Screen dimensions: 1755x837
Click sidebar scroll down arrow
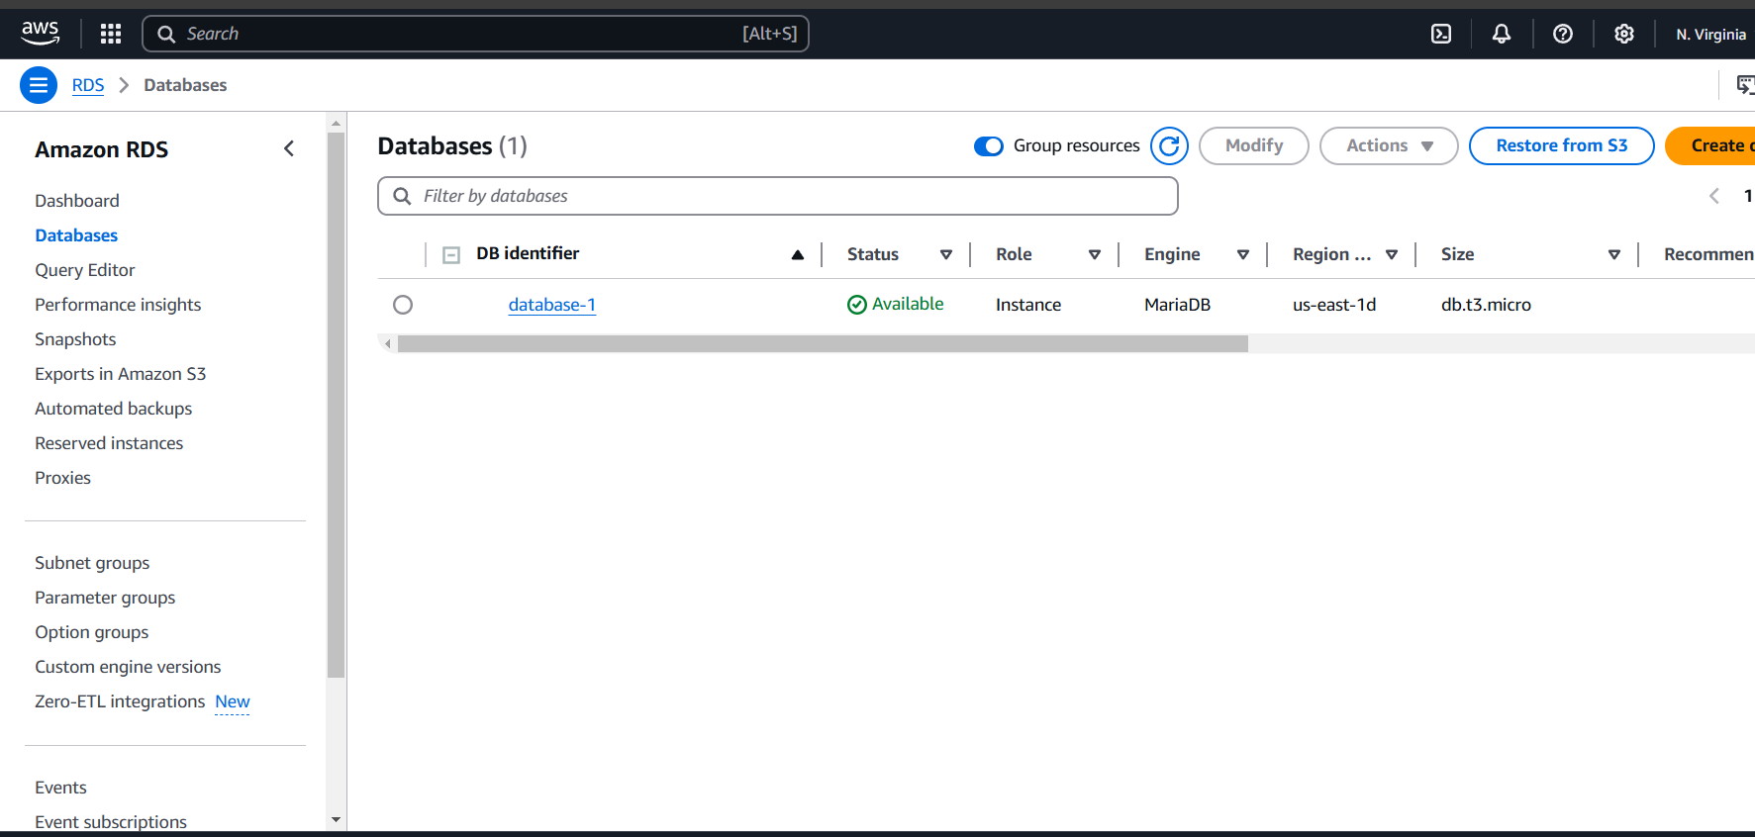pos(336,819)
